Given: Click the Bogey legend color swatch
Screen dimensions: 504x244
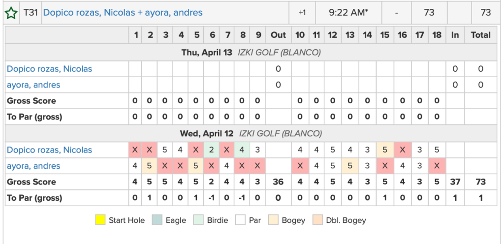Looking at the screenshot, I should [273, 220].
